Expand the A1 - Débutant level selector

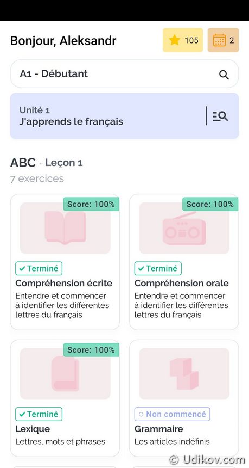point(124,73)
